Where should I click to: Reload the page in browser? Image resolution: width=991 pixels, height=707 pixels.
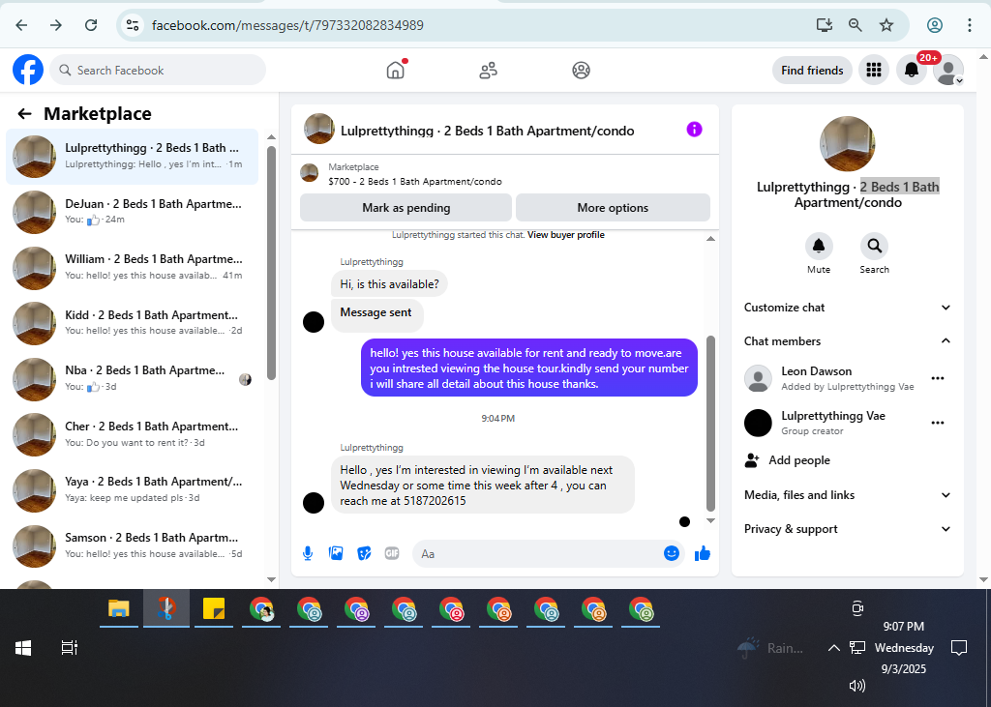[x=91, y=25]
